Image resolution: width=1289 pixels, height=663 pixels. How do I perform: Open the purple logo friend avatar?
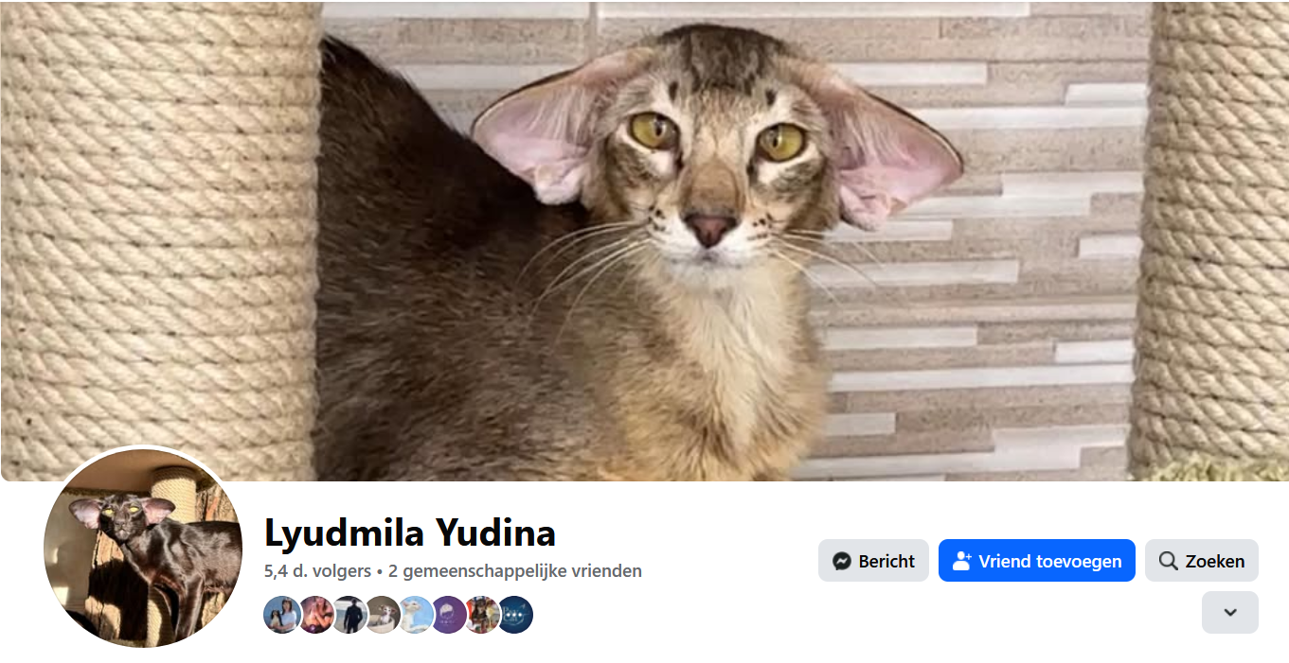pyautogui.click(x=449, y=615)
